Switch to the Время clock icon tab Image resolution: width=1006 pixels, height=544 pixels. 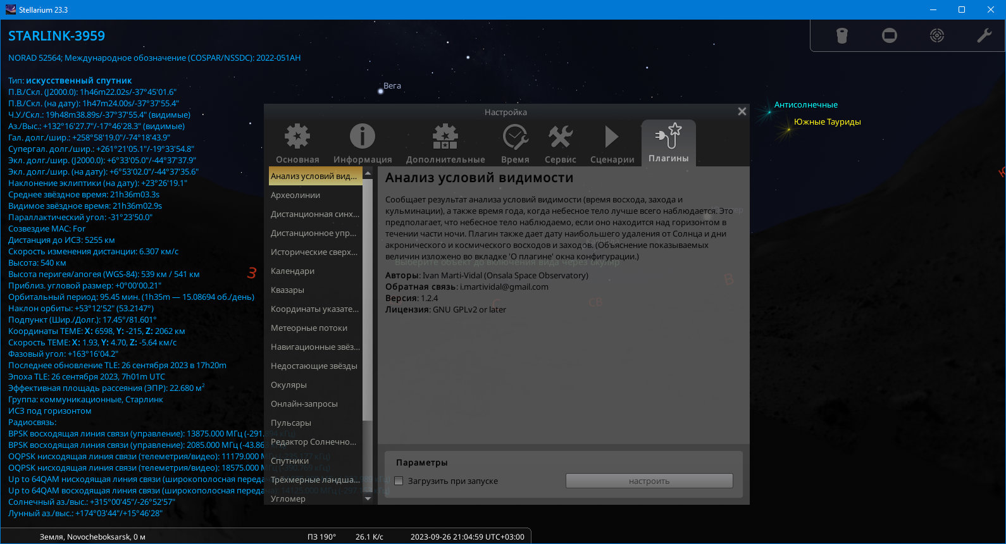click(515, 137)
